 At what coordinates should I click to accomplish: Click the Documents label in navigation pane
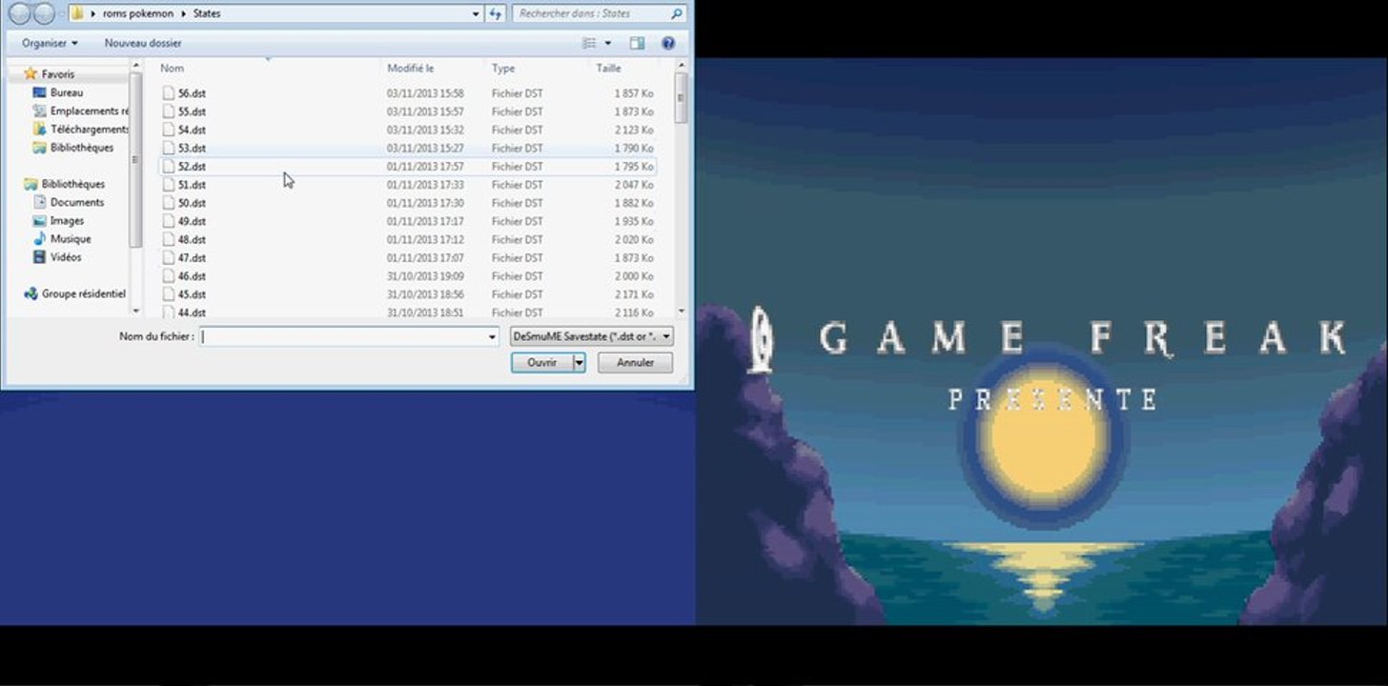pos(77,202)
